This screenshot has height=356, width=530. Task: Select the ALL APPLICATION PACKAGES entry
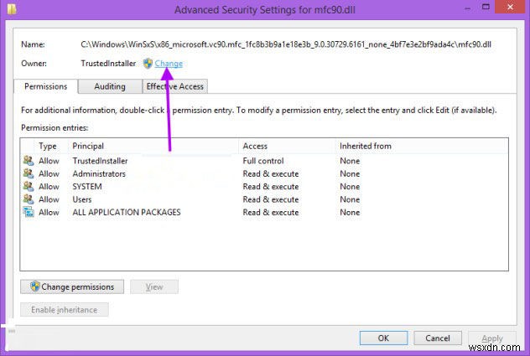pos(127,212)
